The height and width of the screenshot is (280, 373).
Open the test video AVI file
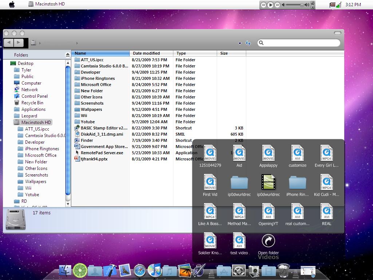239,244
